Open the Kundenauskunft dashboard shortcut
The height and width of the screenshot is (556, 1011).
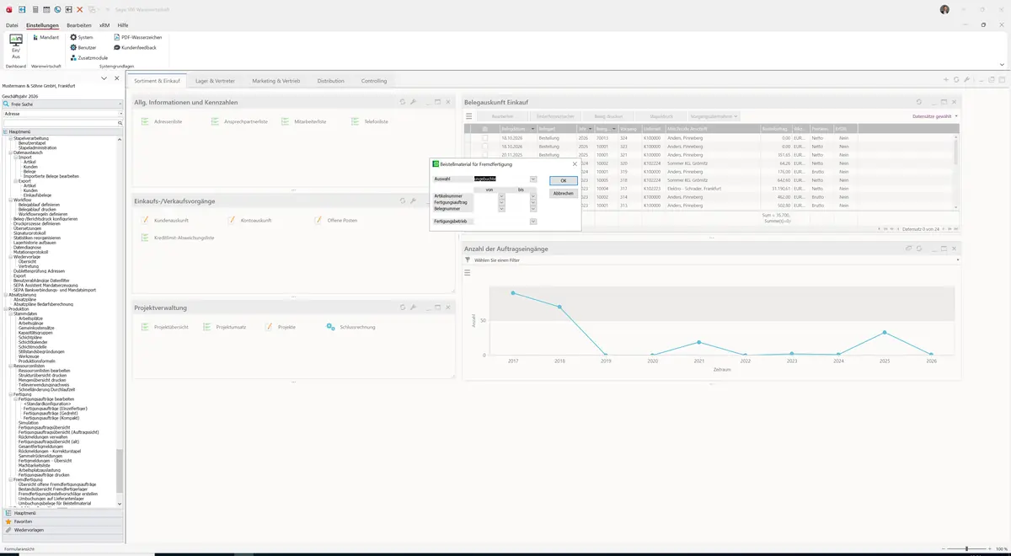167,221
